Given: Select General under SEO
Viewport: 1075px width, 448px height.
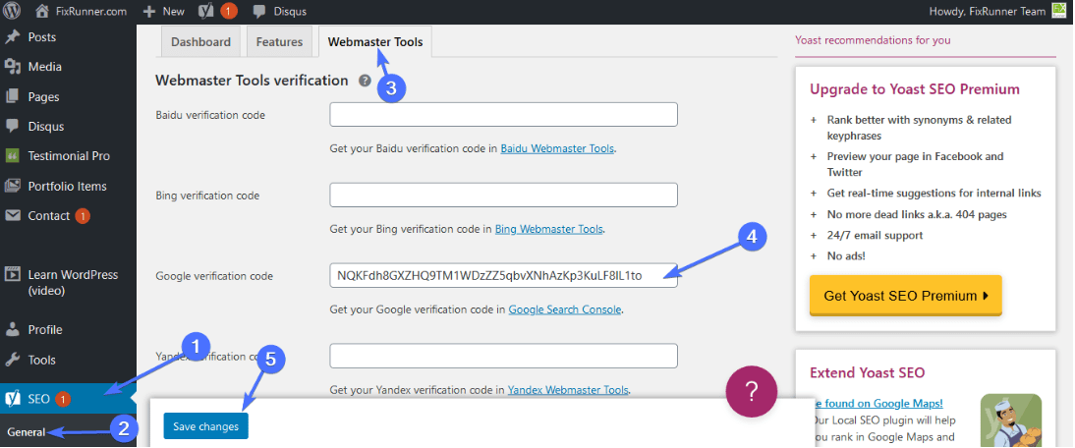Looking at the screenshot, I should [x=27, y=431].
